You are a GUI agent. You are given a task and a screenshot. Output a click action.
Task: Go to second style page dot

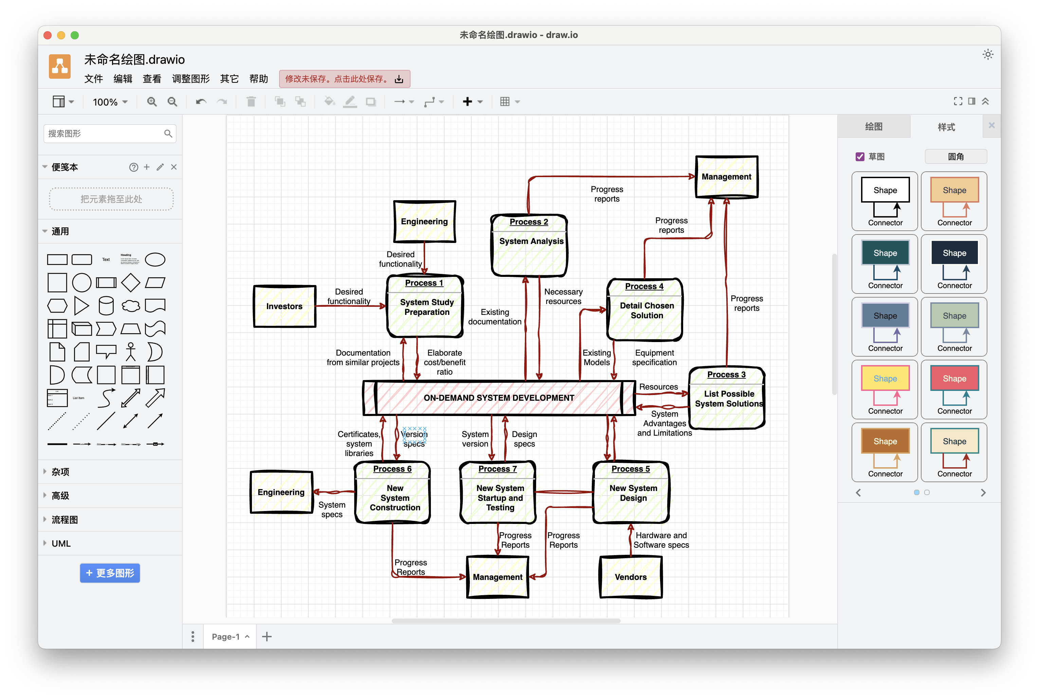pos(927,492)
